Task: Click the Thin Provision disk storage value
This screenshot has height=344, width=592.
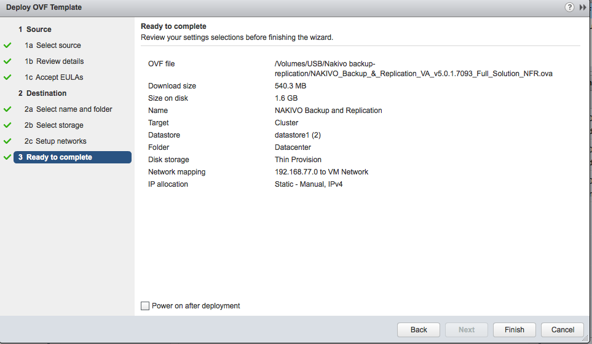Action: point(298,160)
